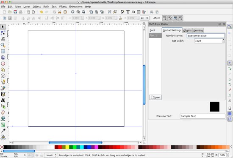Pick the yellow color swatch in palette

[67, 147]
